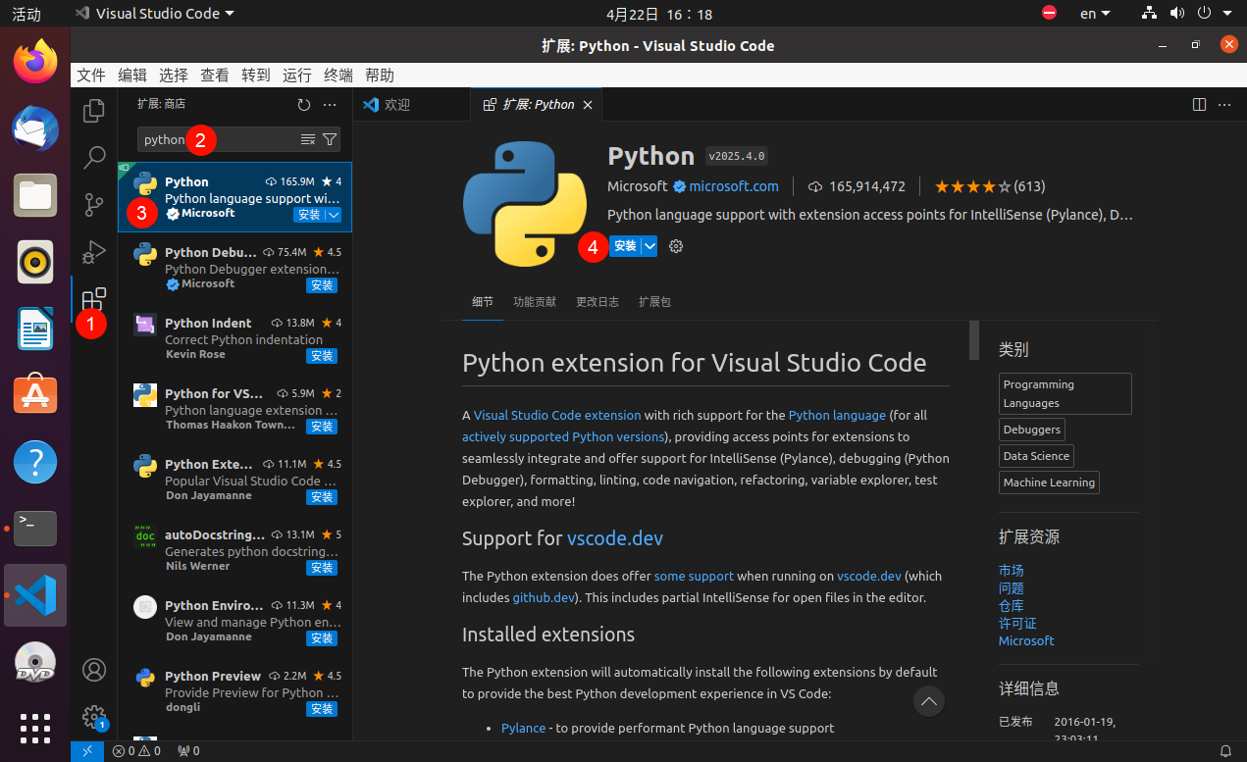The width and height of the screenshot is (1247, 762).
Task: Open the Run and Debug view
Action: point(94,251)
